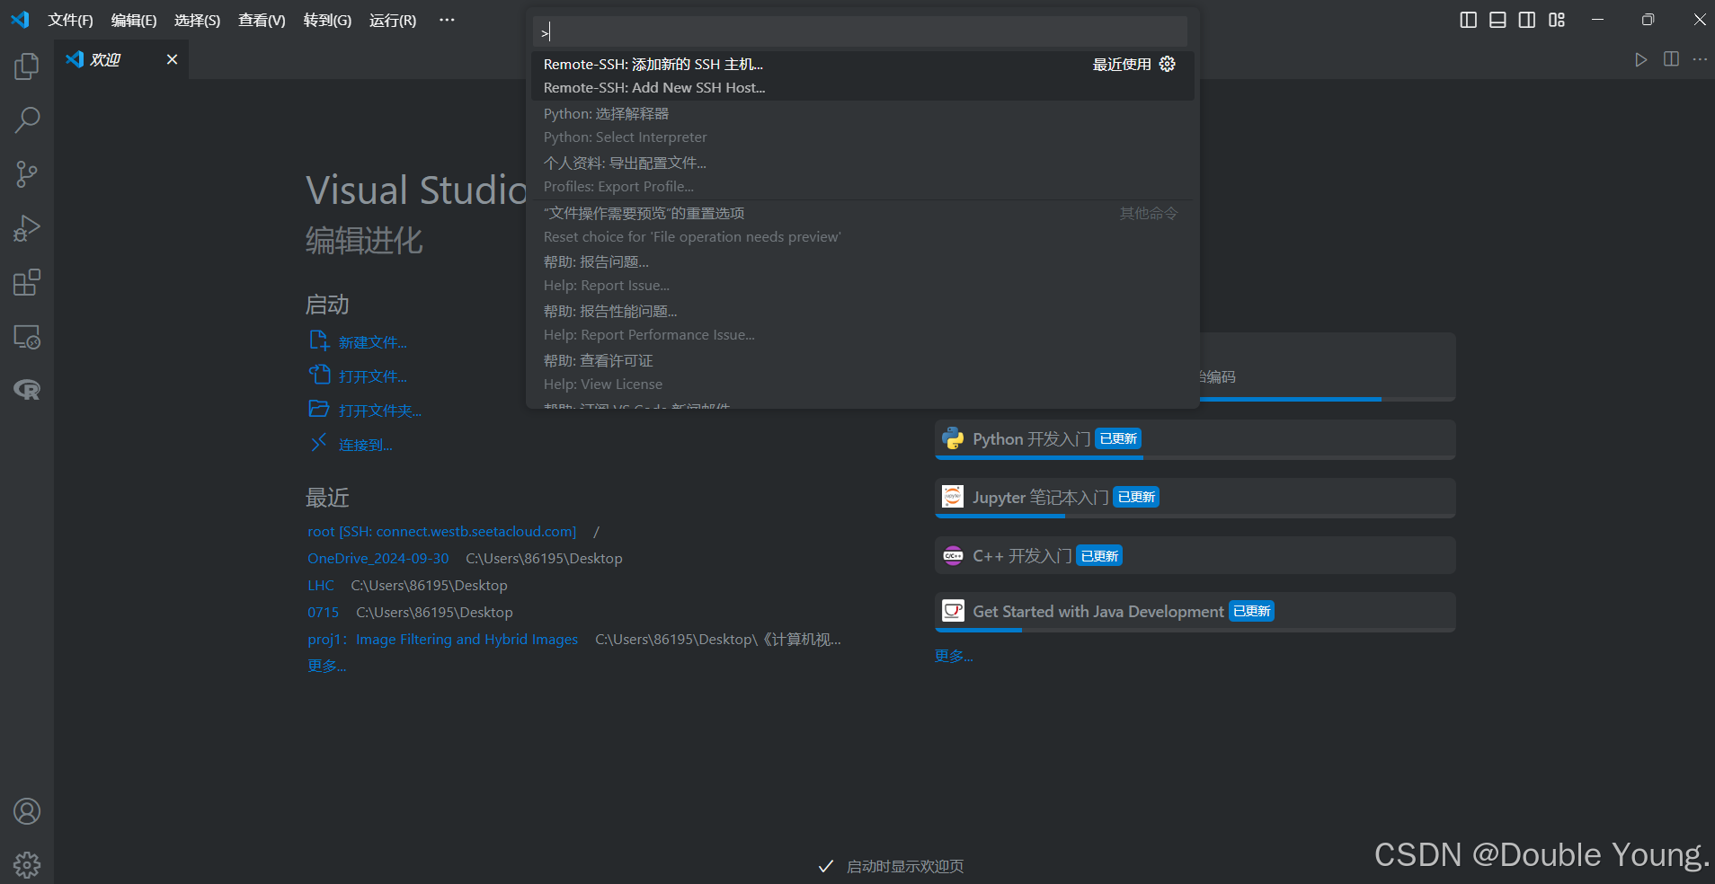This screenshot has width=1715, height=884.
Task: Click the VS Code logo in title bar
Action: [x=20, y=19]
